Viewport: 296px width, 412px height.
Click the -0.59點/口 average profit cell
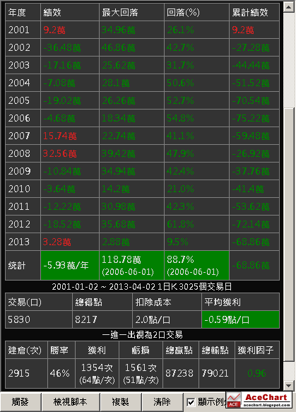click(240, 319)
